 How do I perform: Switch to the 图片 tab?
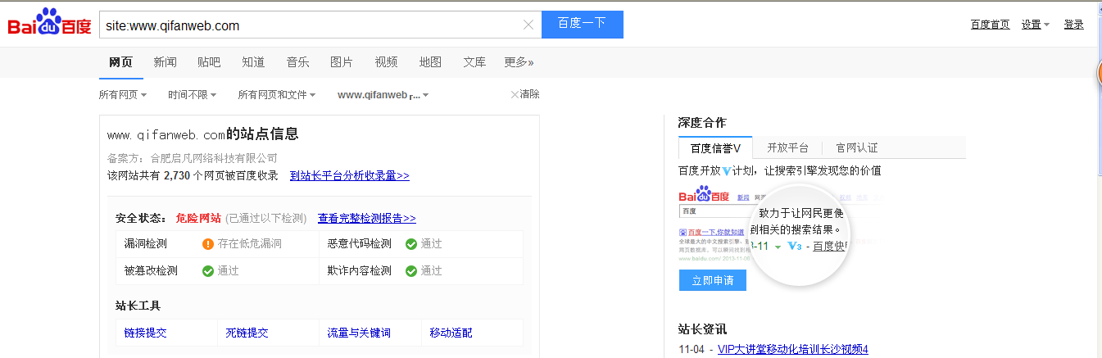click(342, 61)
